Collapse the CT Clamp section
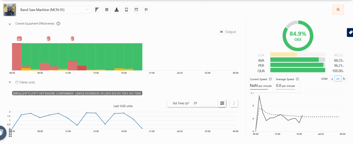The image size is (353, 144). point(10,82)
